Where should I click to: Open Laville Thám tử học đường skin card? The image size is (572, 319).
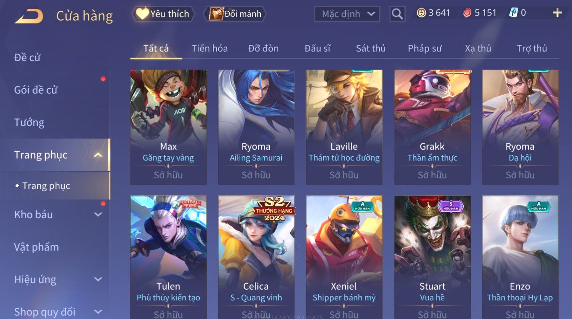[x=344, y=127]
